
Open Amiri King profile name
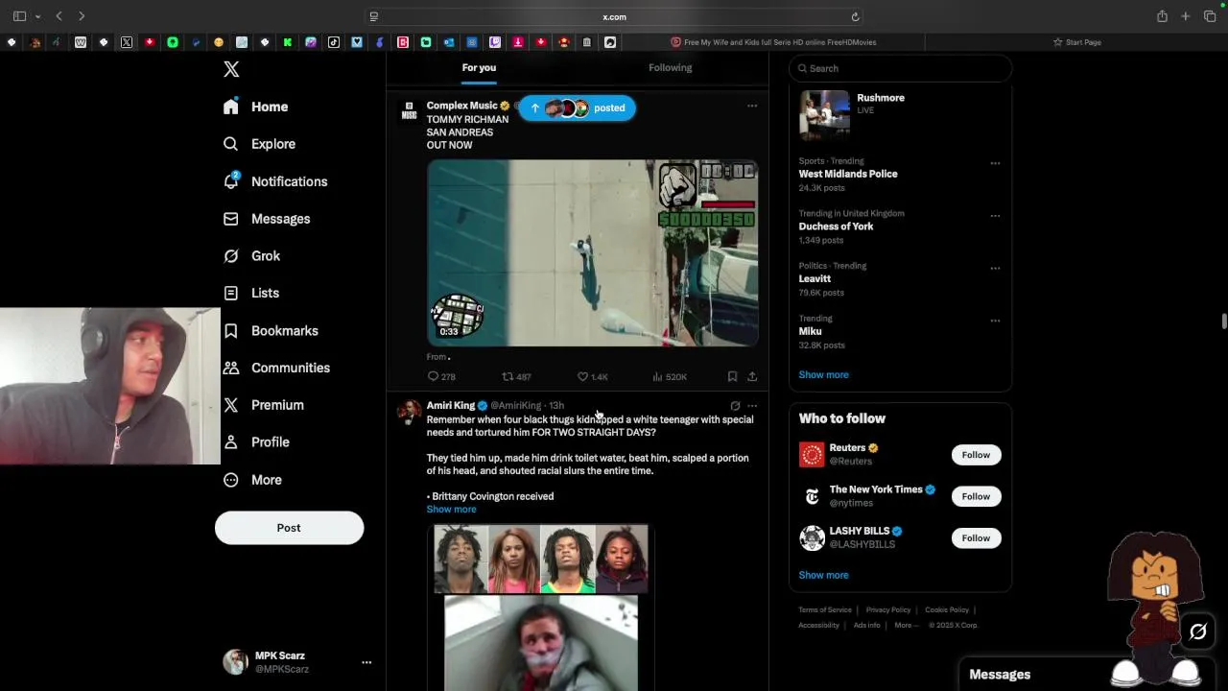point(451,405)
